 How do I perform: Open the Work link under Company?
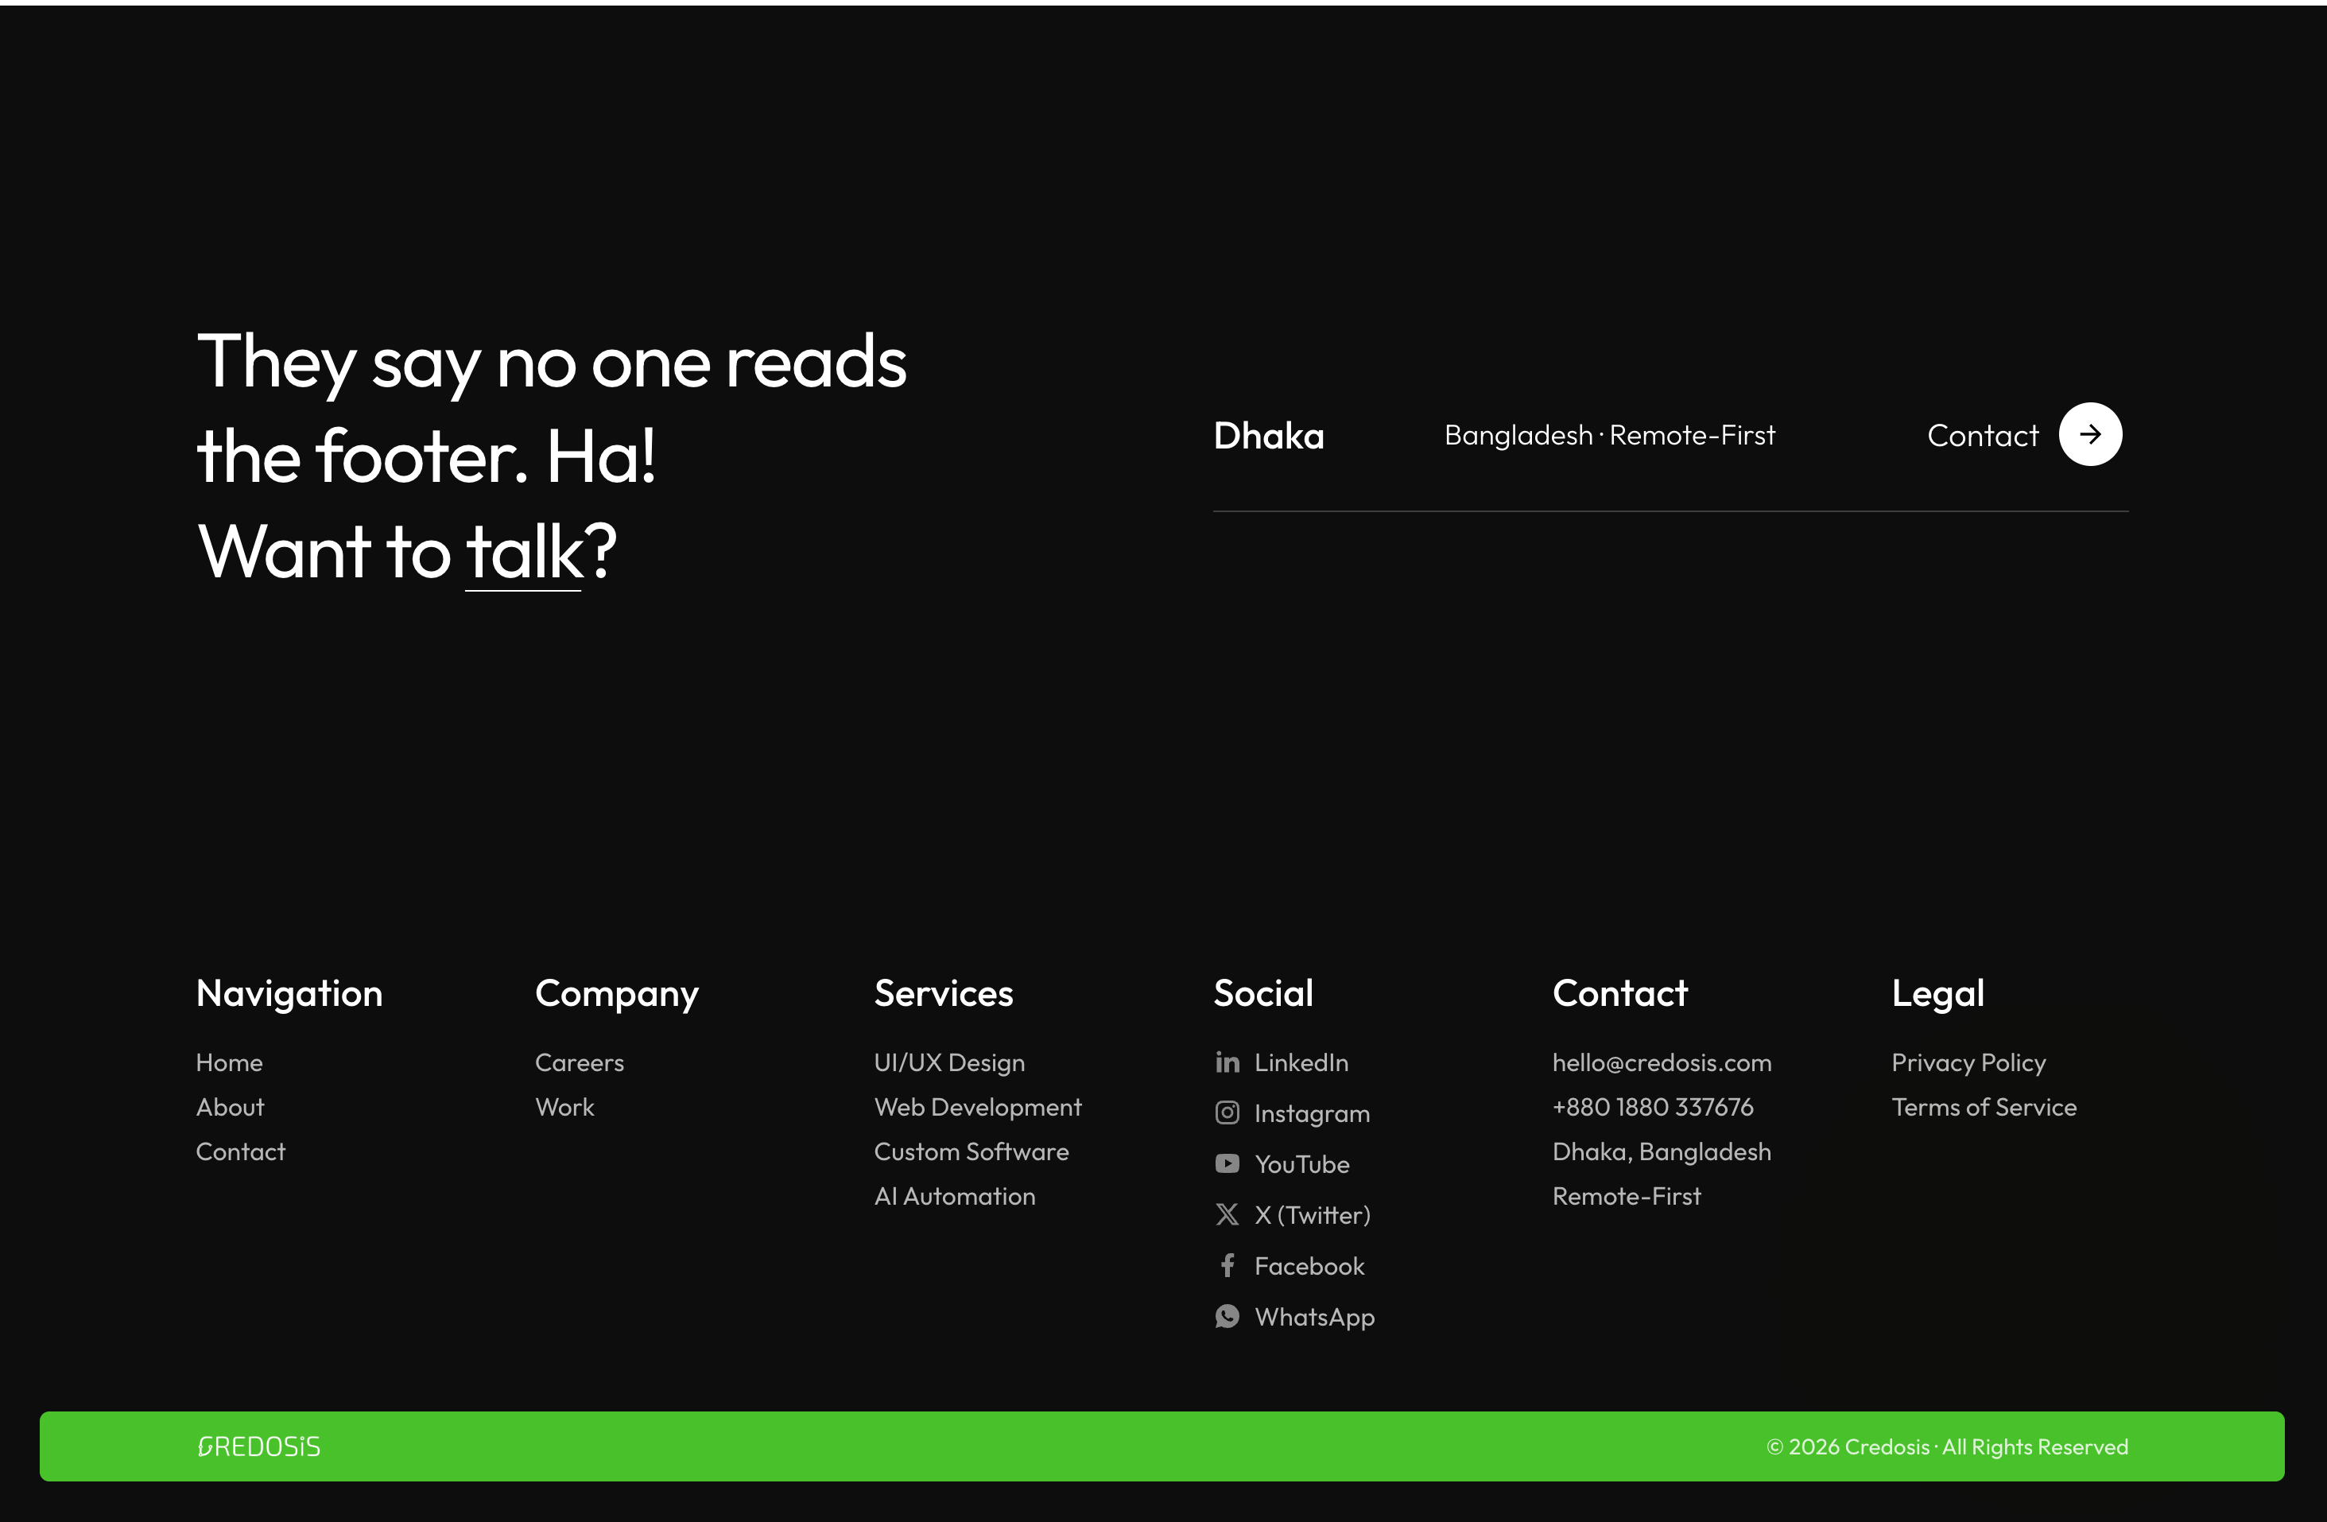(x=564, y=1107)
